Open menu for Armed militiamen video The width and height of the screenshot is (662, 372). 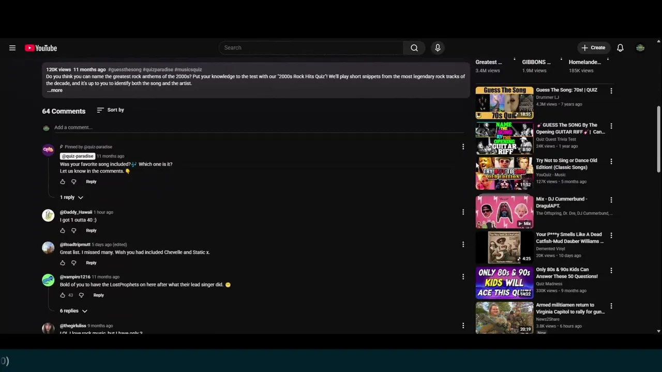(x=611, y=306)
